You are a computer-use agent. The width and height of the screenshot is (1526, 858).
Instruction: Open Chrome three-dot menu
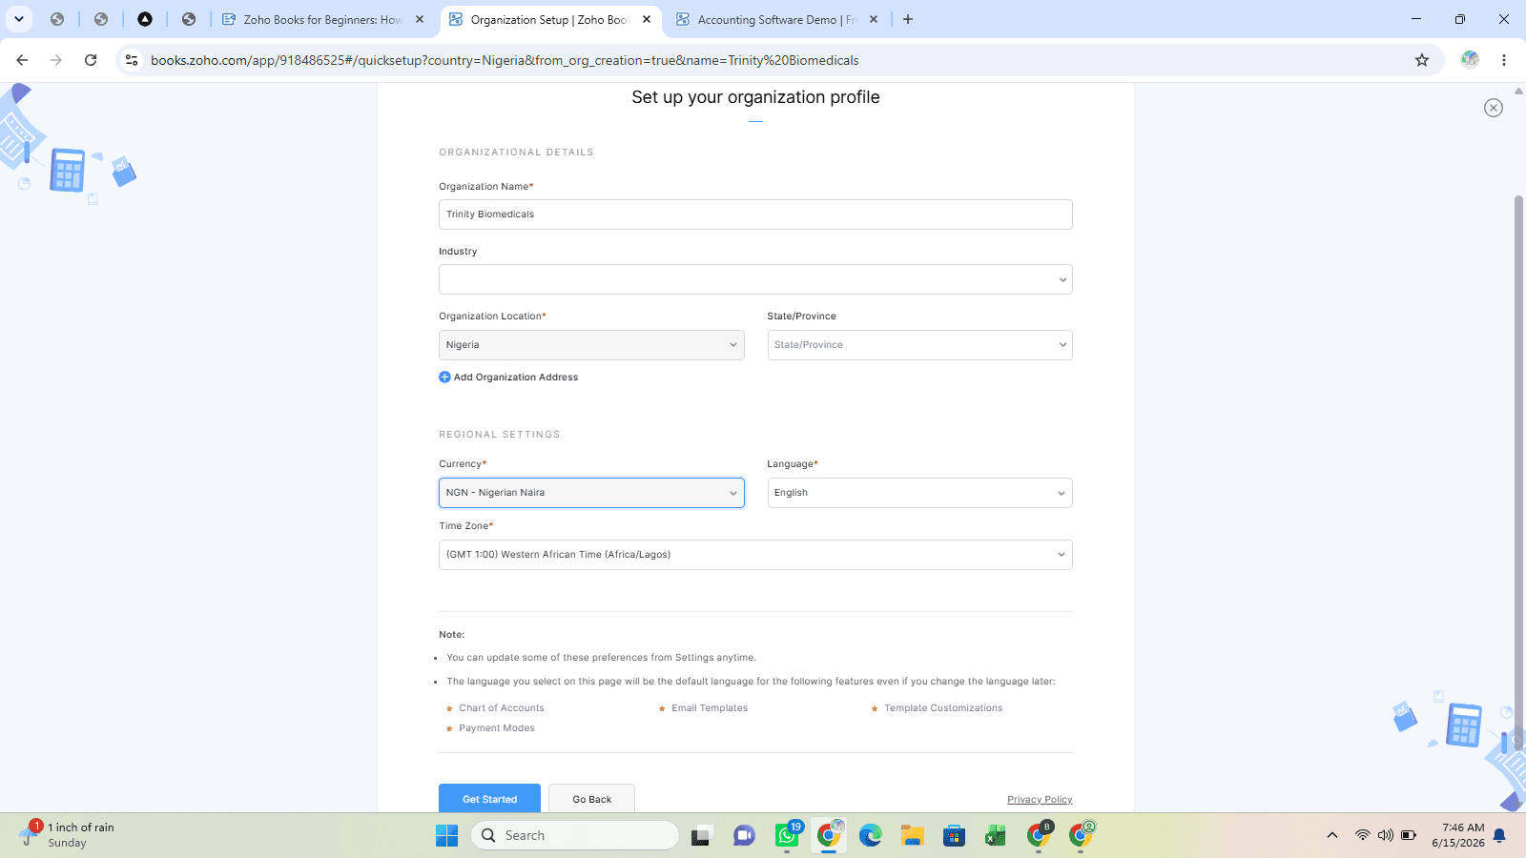pyautogui.click(x=1504, y=60)
